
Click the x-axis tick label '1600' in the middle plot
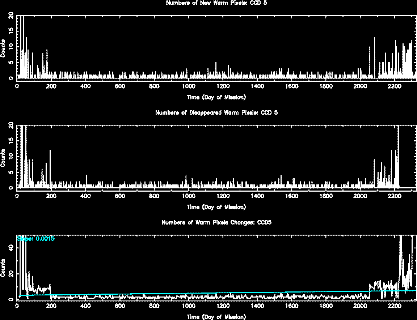tap(291, 196)
